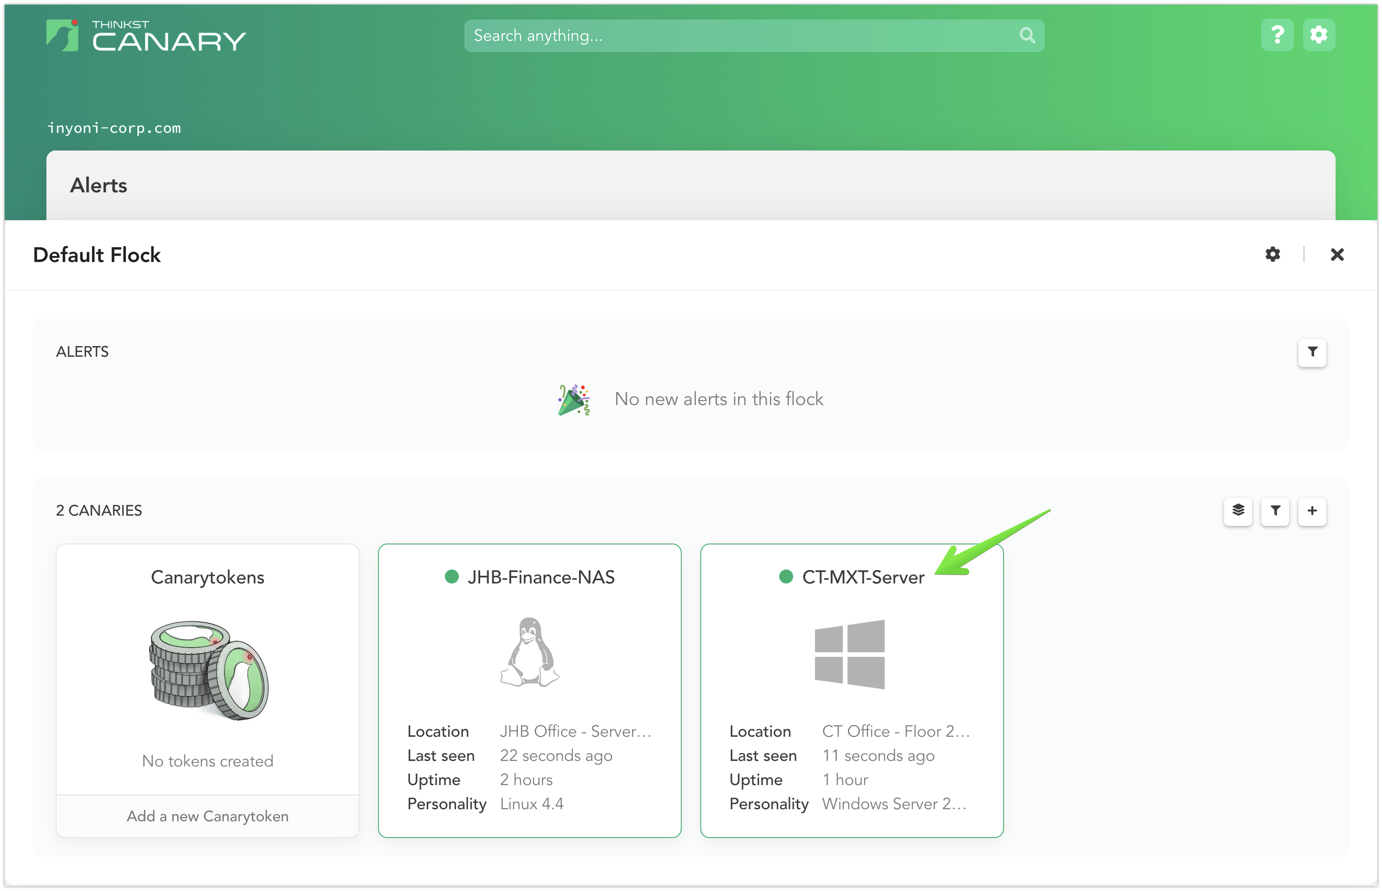Click the canaries layers stack icon

pyautogui.click(x=1238, y=511)
